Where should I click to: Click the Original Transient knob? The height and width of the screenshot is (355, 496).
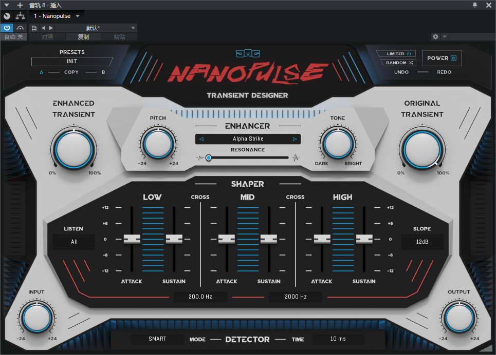422,149
